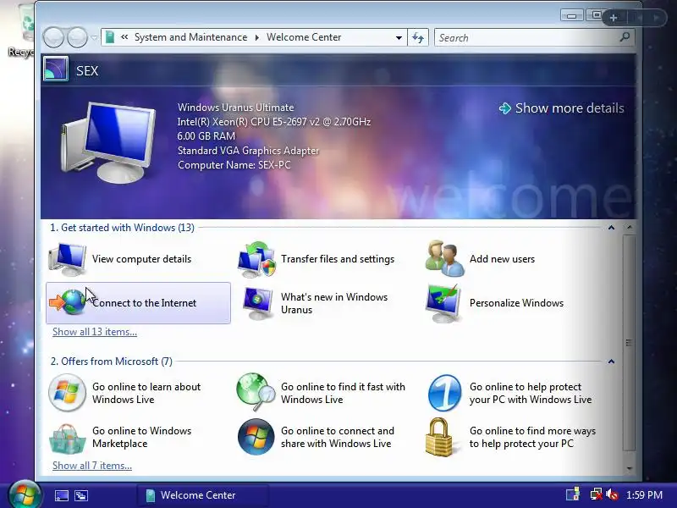Click the SEX user account picture
Screen dimensions: 677x508
pos(56,69)
